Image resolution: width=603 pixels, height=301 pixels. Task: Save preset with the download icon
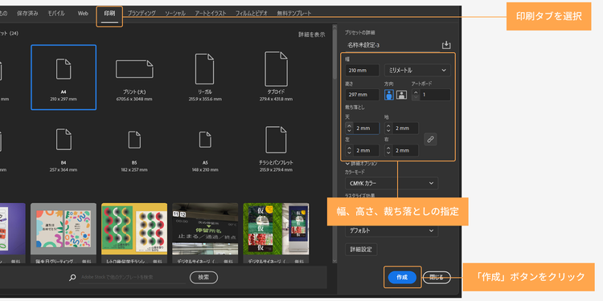coord(446,45)
